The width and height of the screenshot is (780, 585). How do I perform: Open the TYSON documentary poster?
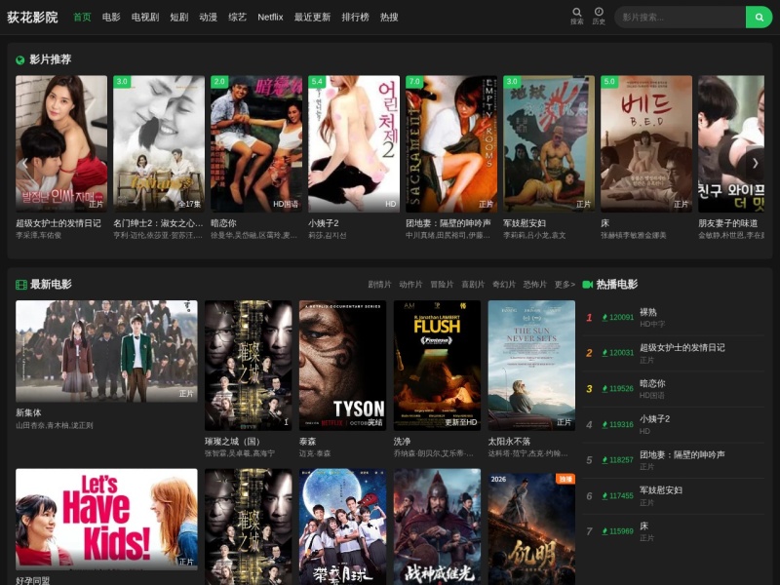pyautogui.click(x=343, y=365)
